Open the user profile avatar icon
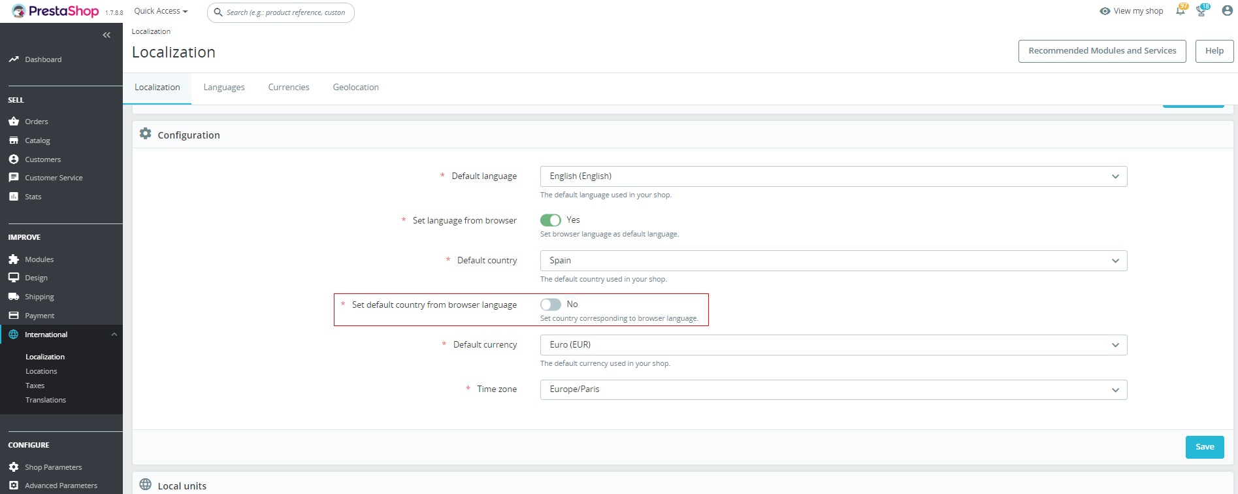 pos(1227,11)
